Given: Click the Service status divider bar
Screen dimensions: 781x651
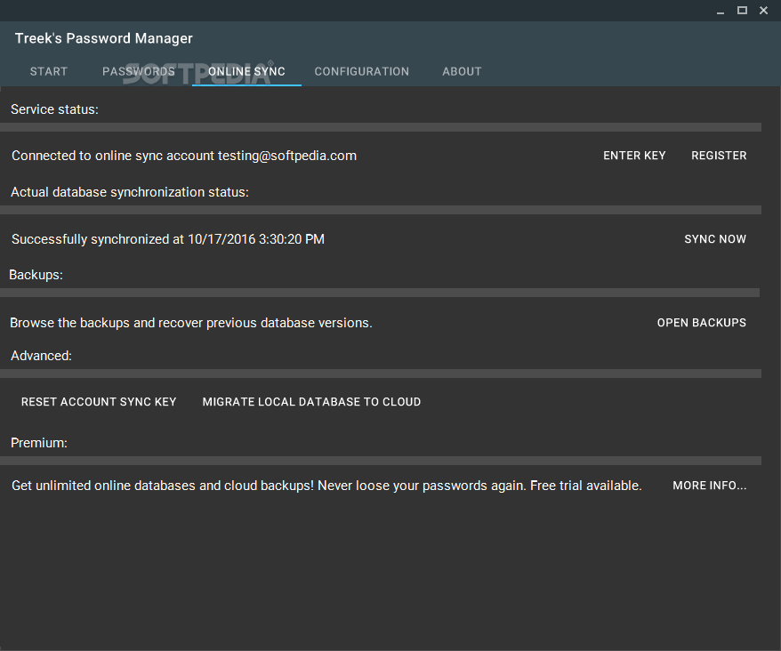Looking at the screenshot, I should [x=381, y=127].
